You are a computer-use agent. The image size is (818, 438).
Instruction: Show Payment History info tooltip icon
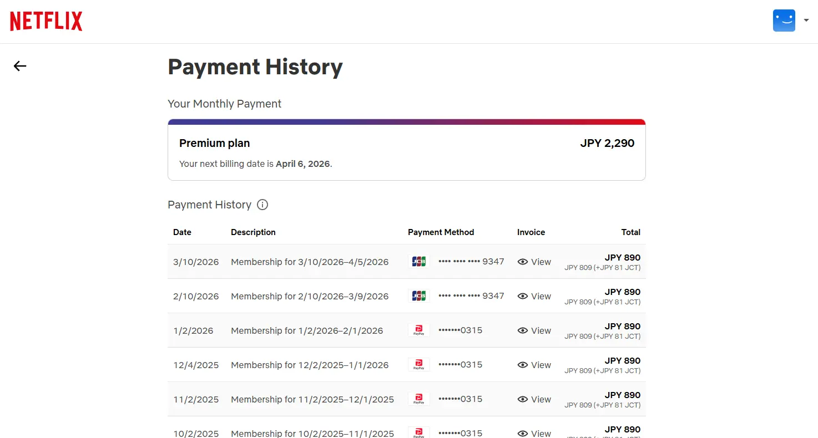[x=262, y=205]
